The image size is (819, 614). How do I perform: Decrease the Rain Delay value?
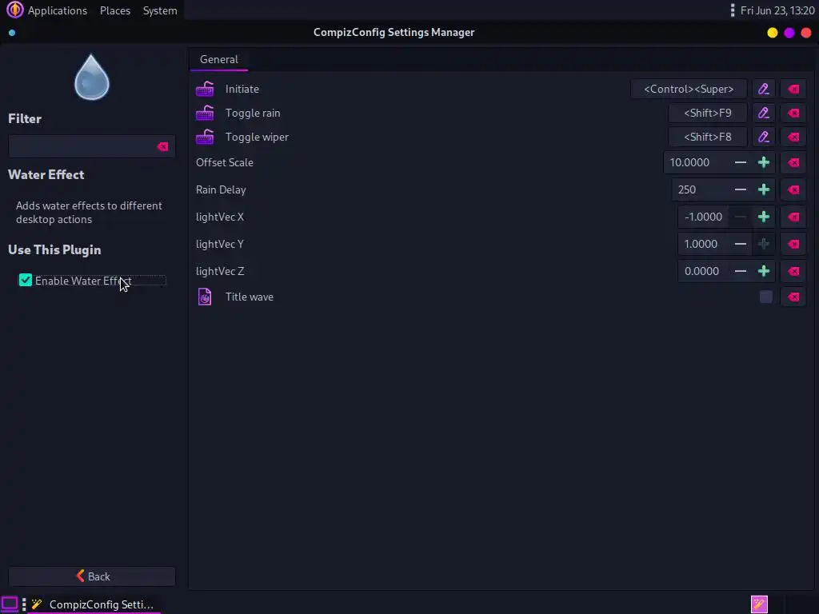(740, 189)
